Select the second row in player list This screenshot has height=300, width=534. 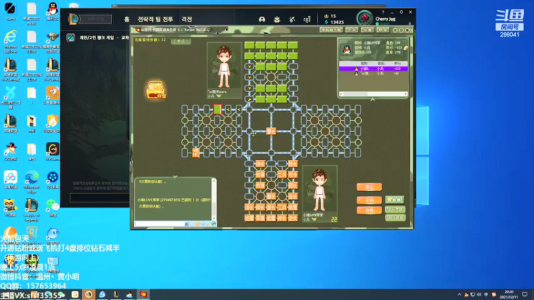coord(373,73)
